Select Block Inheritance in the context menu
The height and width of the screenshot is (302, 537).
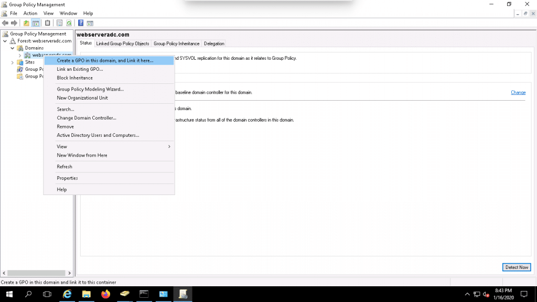click(109, 78)
